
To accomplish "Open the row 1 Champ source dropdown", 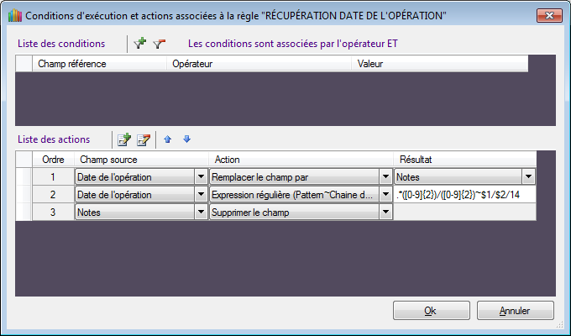I will [200, 176].
